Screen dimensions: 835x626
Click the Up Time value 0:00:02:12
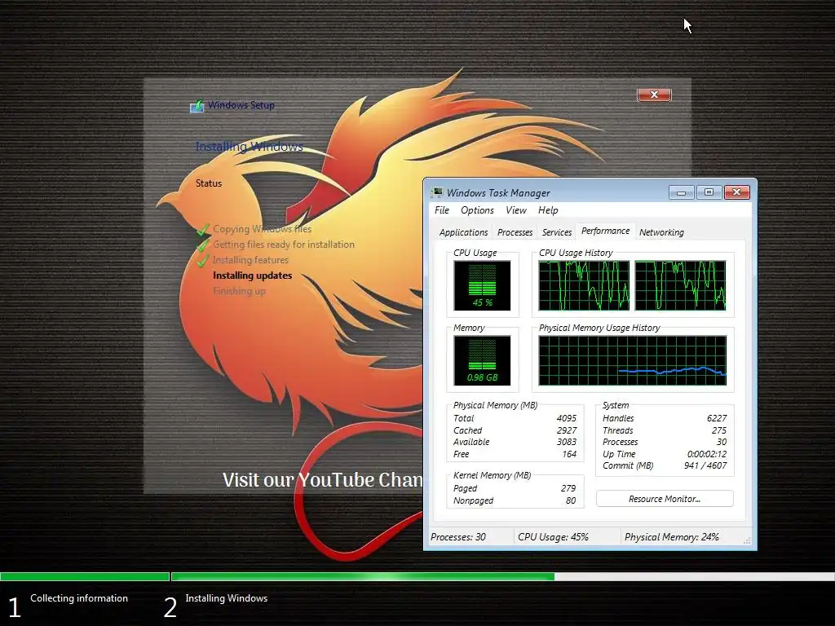coord(707,454)
